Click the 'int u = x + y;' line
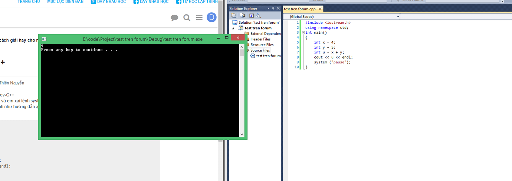512x181 pixels. click(x=329, y=52)
